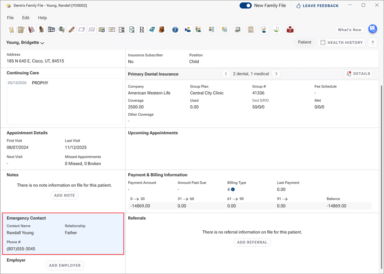This screenshot has width=384, height=274.
Task: Click the chain link toolbar icon
Action: pyautogui.click(x=71, y=30)
